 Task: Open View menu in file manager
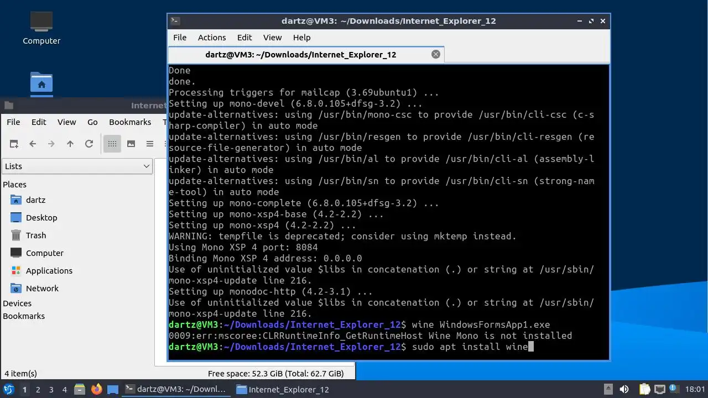[x=67, y=122]
